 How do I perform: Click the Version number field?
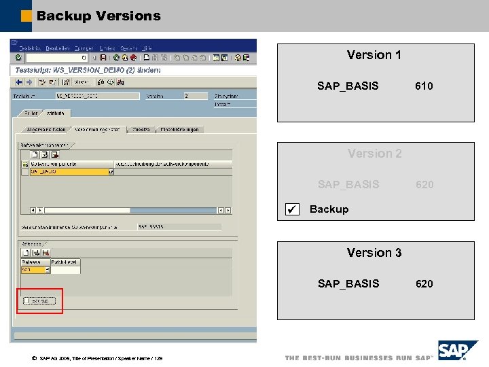(196, 96)
